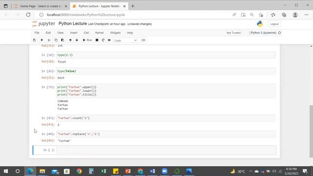Click the kernel idle indicator circle

coord(279,33)
